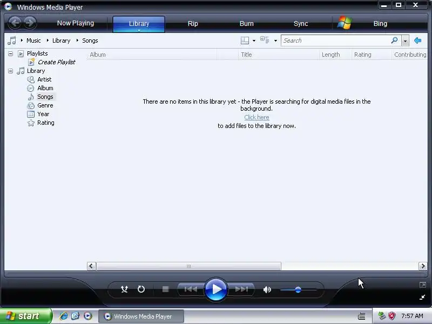Mute the sound with speaker icon
432x324 pixels.
[x=267, y=289]
